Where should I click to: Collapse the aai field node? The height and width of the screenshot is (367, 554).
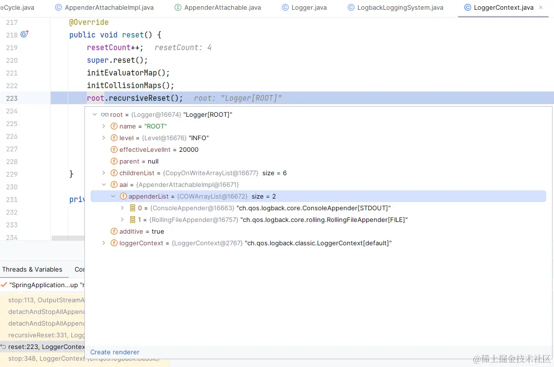click(x=103, y=184)
